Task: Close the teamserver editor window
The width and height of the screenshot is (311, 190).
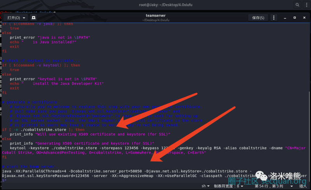Action: coord(304,17)
